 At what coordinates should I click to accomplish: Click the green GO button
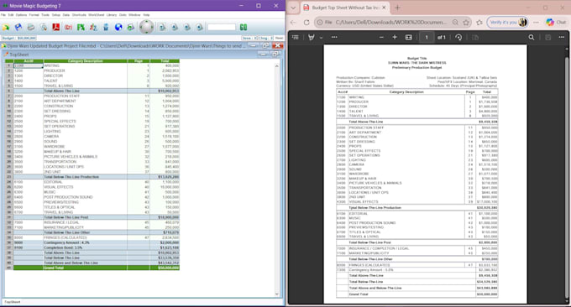click(x=244, y=27)
